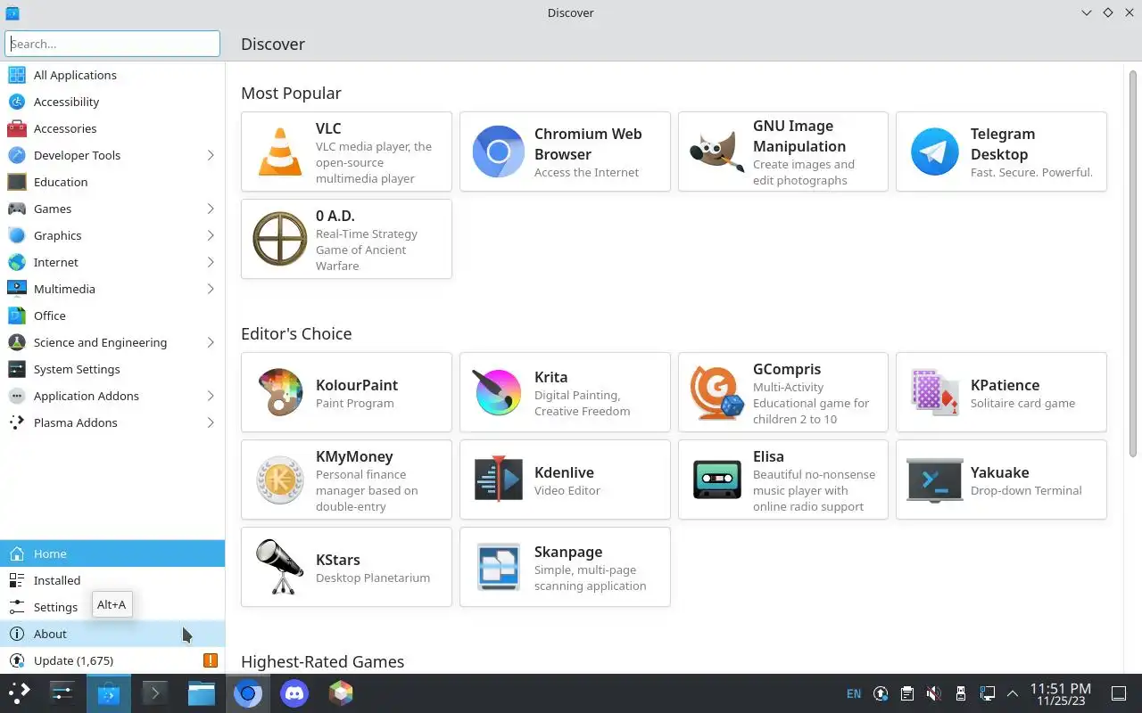The width and height of the screenshot is (1142, 713).
Task: Open System Settings category
Action: [112, 369]
